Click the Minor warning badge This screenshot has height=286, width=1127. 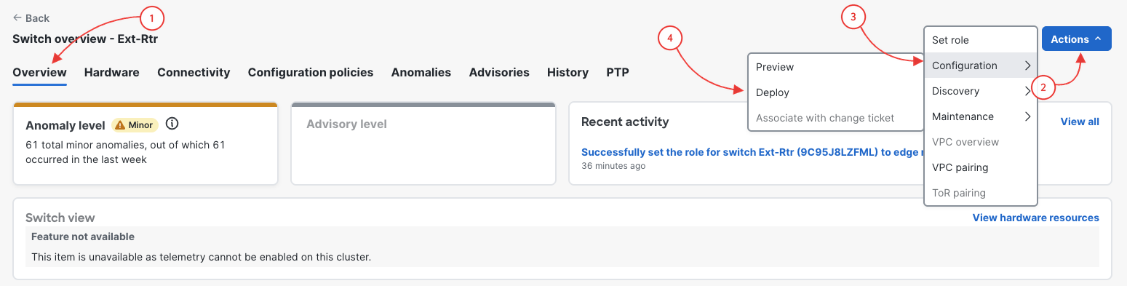(x=135, y=124)
